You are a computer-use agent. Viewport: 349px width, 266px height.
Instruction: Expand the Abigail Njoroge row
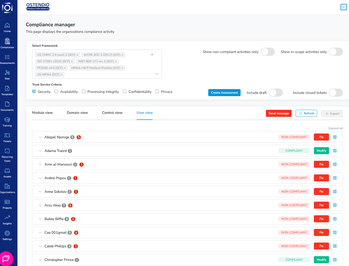click(x=40, y=137)
